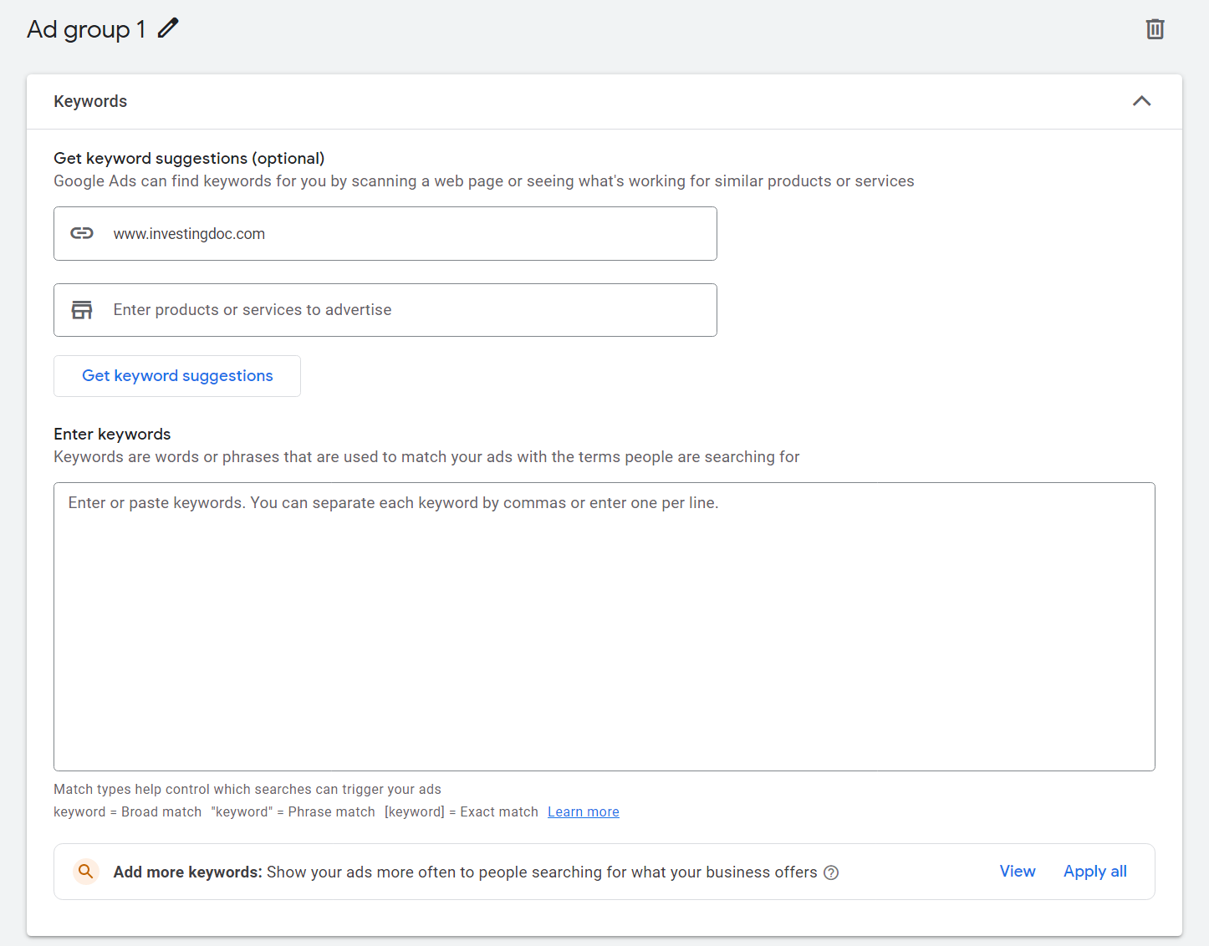This screenshot has width=1209, height=946.
Task: Click the Ad group 1 title text
Action: [86, 29]
